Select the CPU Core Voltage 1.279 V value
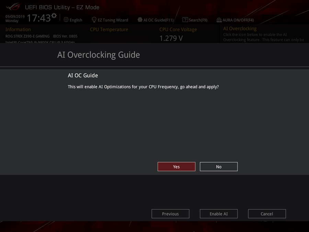 pos(171,38)
